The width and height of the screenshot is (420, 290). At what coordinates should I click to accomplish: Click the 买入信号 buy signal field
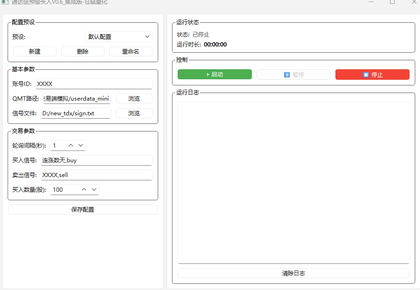click(x=96, y=160)
